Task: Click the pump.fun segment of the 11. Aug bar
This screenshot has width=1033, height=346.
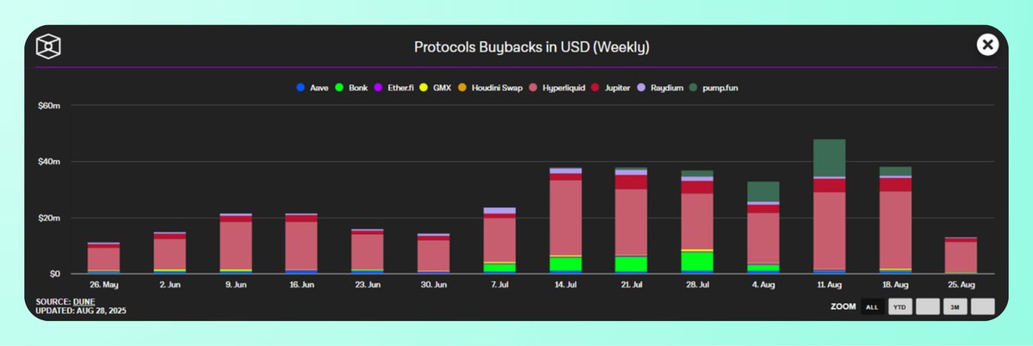Action: coord(829,158)
